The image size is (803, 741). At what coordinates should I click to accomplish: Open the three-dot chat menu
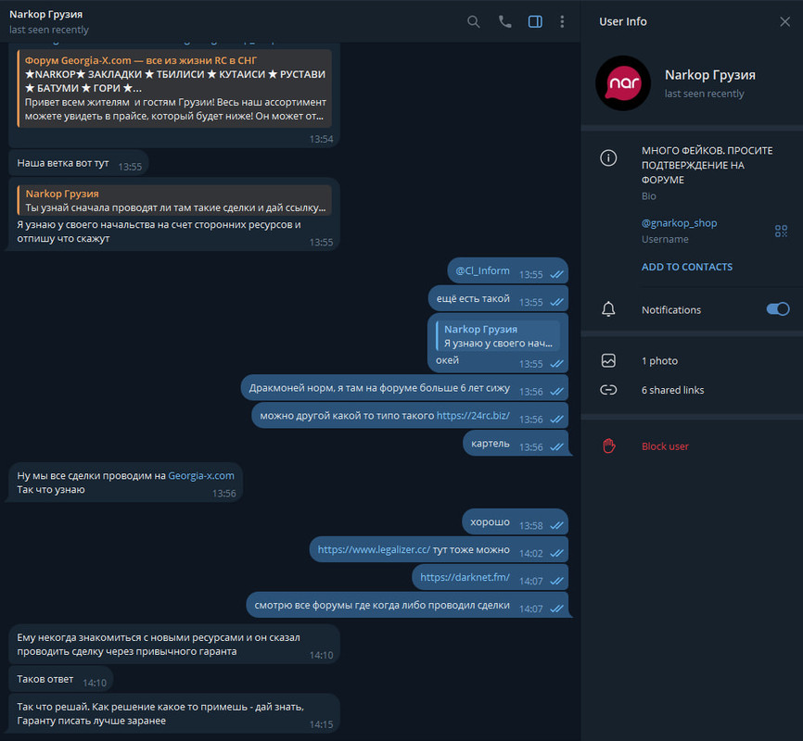(562, 21)
